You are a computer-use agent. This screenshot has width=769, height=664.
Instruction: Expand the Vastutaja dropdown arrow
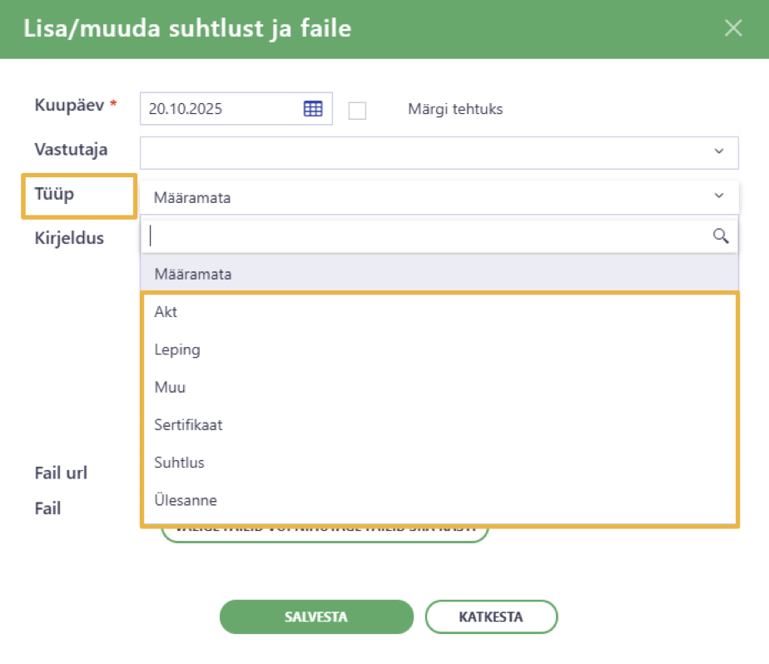(x=719, y=151)
